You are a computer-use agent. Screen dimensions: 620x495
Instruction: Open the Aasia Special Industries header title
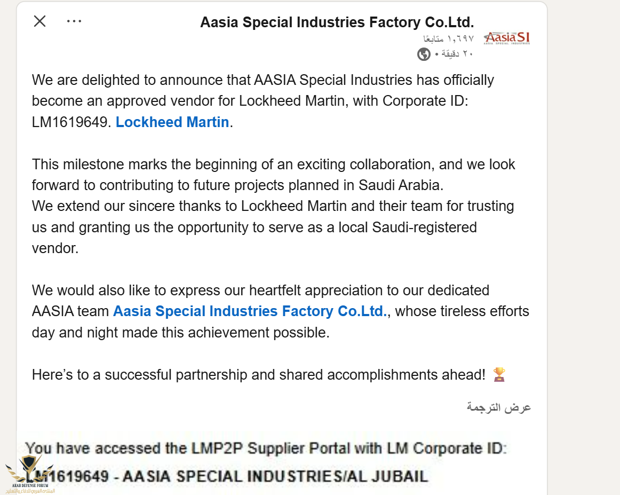337,22
